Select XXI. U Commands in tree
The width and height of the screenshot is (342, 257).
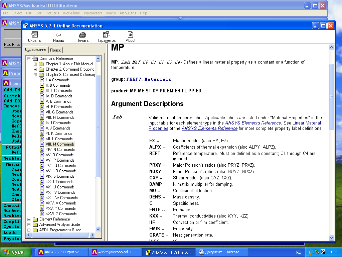point(60,187)
